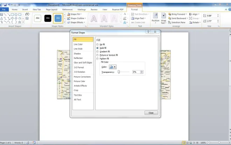Select the rectangle shape in Insert Shapes

pos(12,15)
